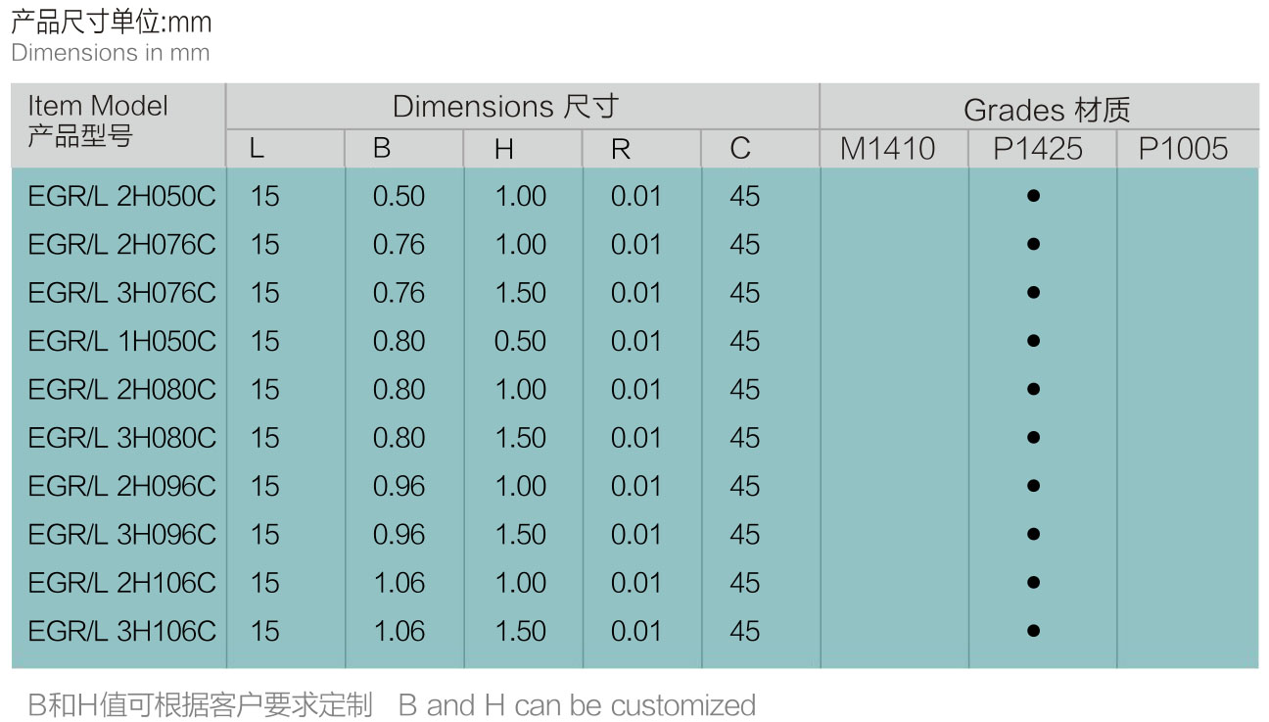Click the P1425 grade column header

[x=1038, y=149]
